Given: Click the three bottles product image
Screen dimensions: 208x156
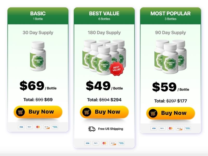Looking at the screenshot, I should pos(170,56).
